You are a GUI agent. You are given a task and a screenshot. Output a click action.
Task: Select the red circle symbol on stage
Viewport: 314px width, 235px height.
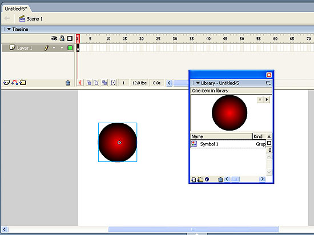(x=118, y=142)
